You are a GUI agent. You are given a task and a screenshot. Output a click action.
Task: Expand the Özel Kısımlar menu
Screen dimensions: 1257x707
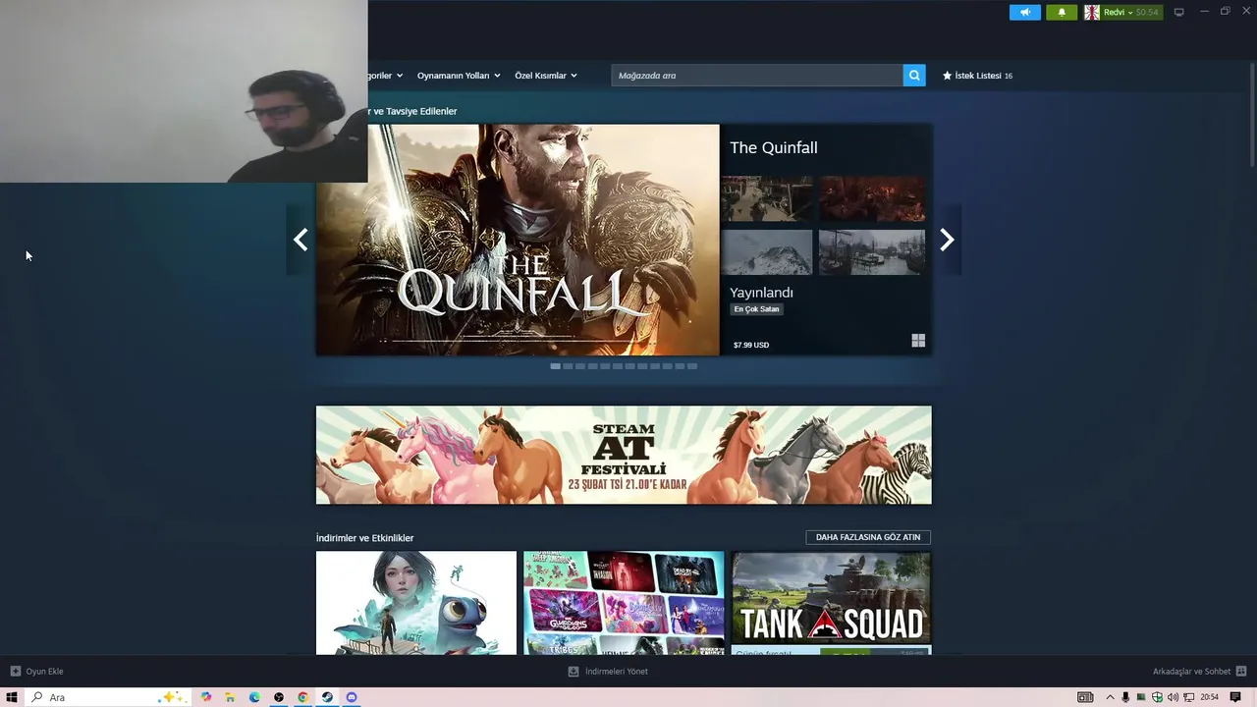tap(546, 76)
